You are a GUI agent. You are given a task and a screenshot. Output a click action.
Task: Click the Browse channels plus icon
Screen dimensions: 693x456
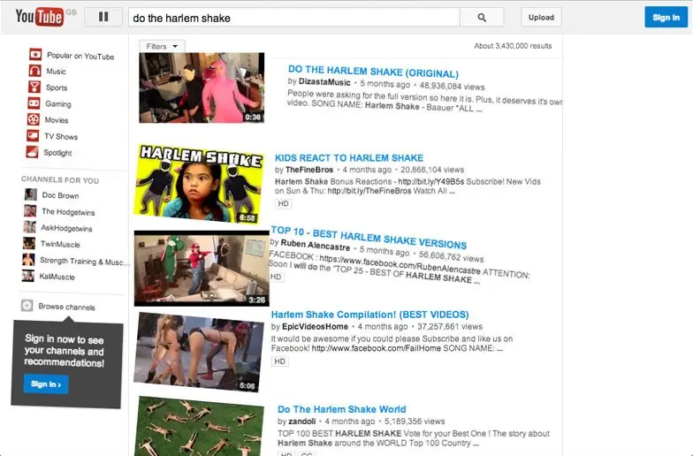(x=27, y=306)
